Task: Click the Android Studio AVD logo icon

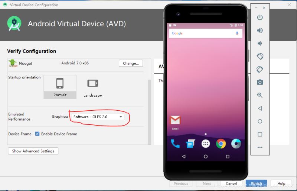Action: click(x=14, y=24)
